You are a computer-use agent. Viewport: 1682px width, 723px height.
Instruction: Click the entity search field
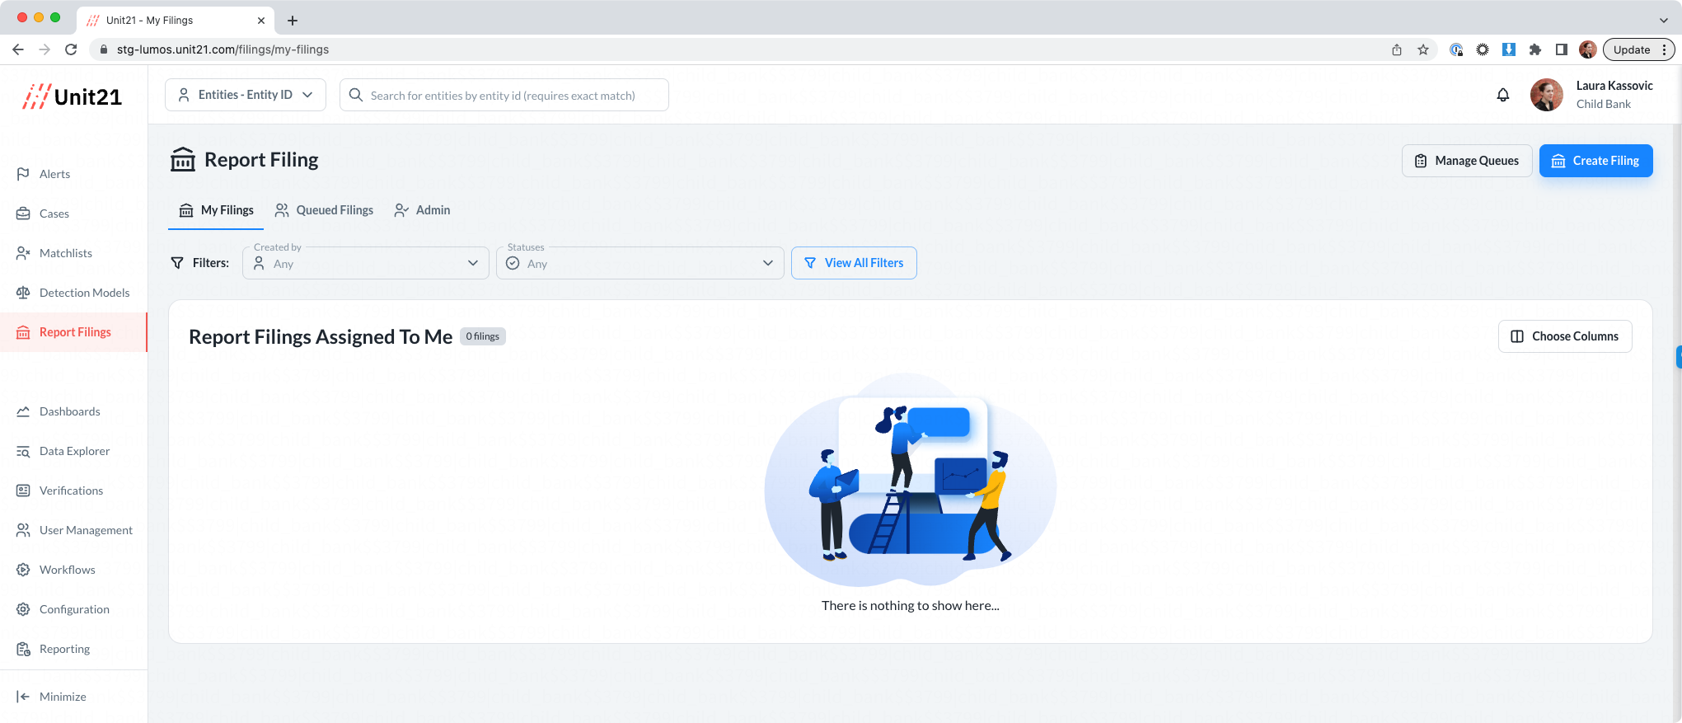click(x=504, y=95)
